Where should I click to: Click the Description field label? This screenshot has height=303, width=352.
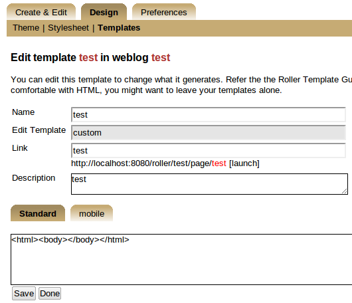point(34,178)
